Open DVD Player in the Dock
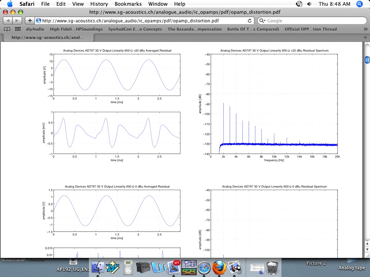This screenshot has width=370, height=277. click(x=128, y=268)
